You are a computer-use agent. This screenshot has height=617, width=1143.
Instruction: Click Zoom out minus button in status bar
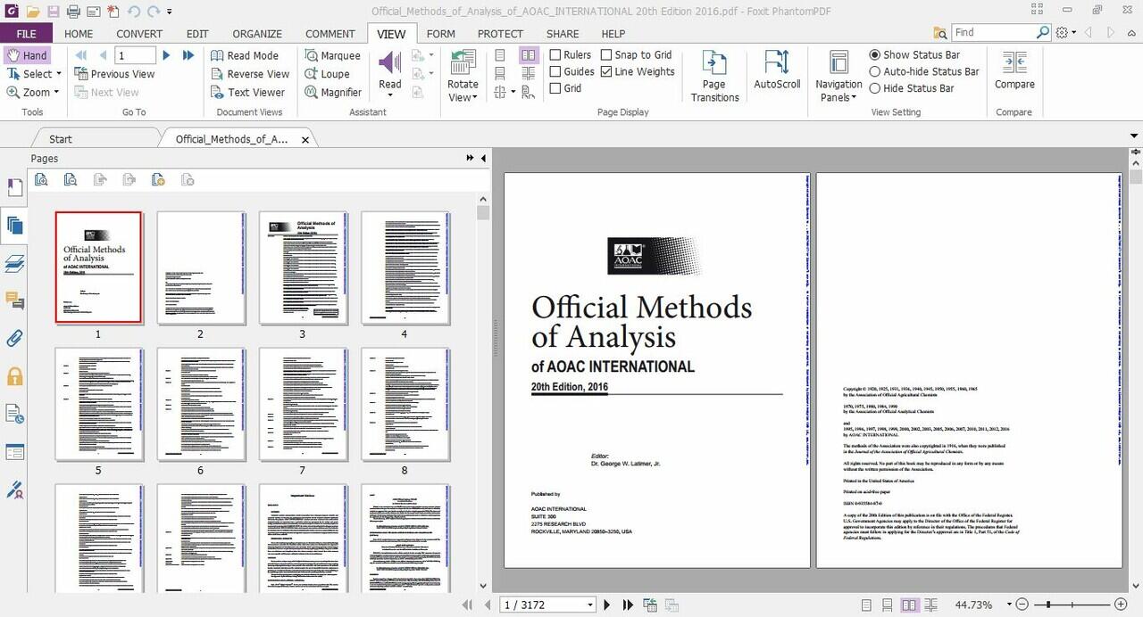[1022, 605]
